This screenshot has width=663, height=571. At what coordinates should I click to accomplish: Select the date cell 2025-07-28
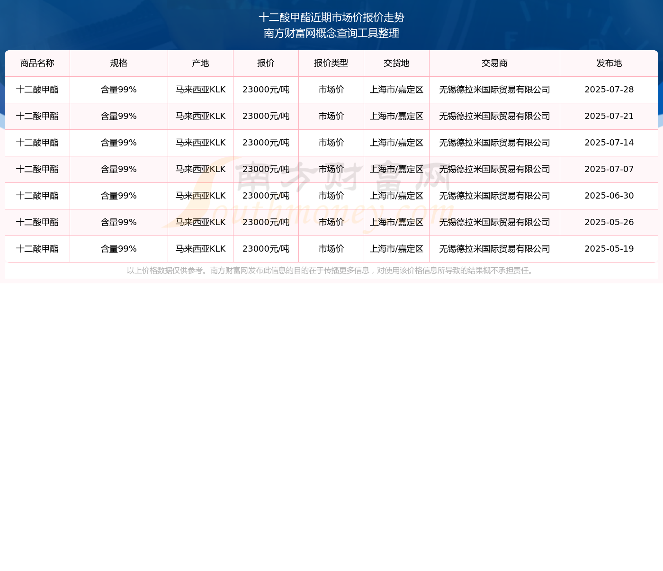coord(609,90)
